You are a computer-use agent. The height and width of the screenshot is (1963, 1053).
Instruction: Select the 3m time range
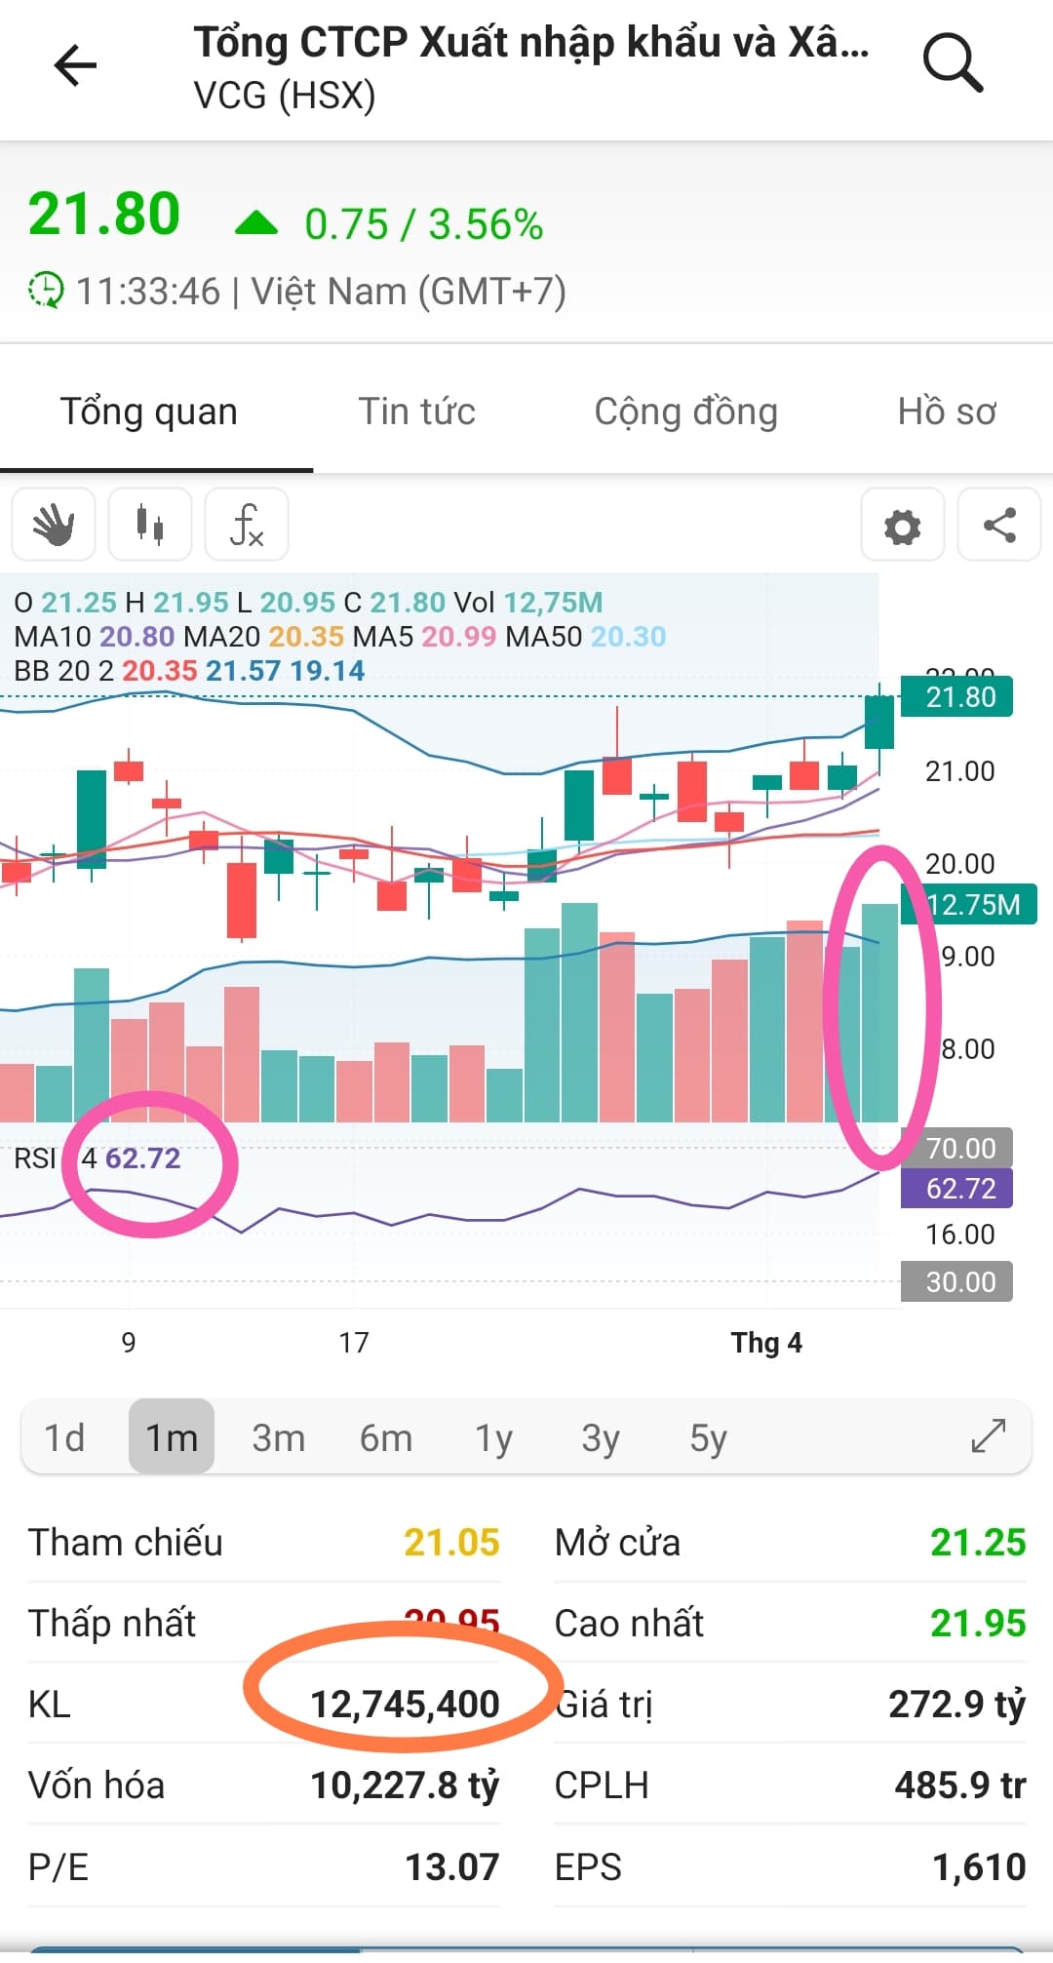point(278,1437)
